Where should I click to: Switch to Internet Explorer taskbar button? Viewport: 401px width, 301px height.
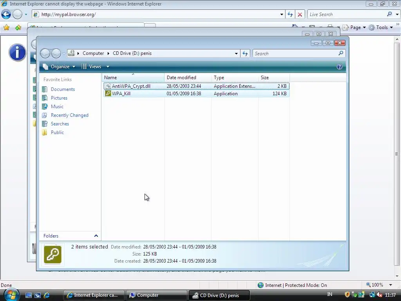94,295
